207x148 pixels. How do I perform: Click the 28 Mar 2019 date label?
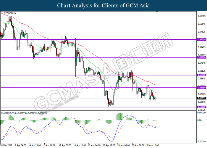point(6,145)
